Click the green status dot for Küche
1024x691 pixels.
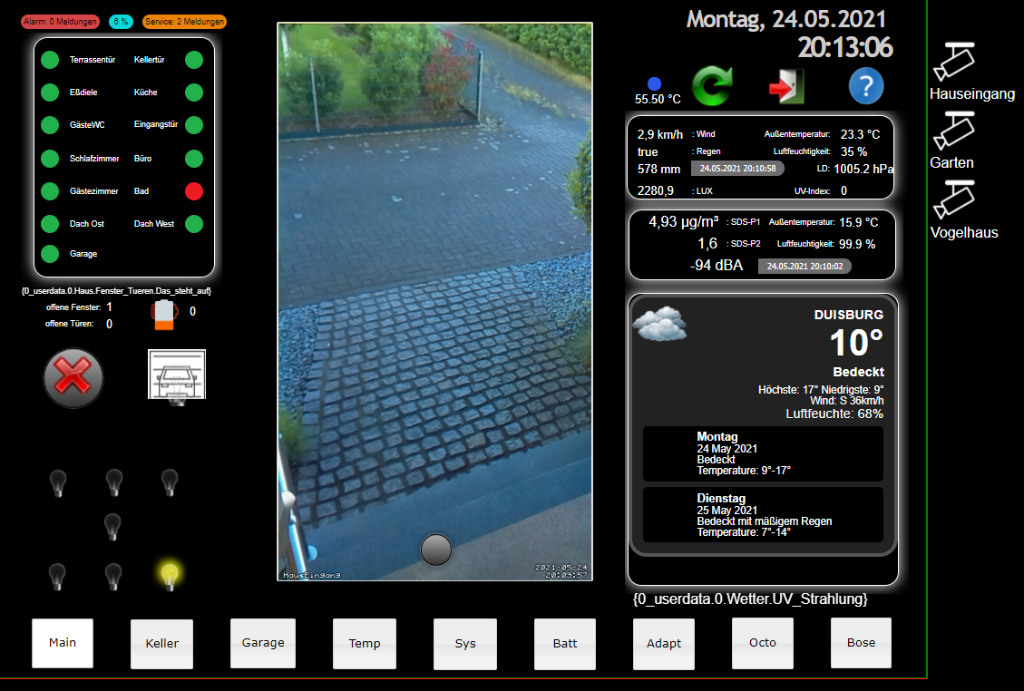[194, 92]
